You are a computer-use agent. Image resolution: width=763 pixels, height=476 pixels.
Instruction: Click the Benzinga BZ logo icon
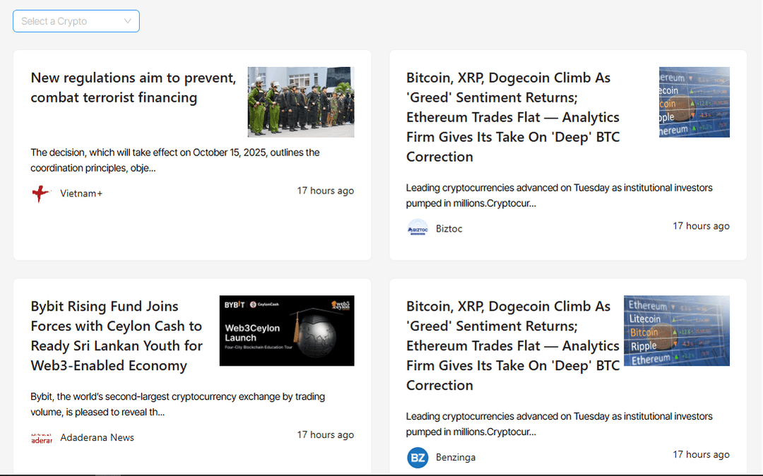click(418, 458)
